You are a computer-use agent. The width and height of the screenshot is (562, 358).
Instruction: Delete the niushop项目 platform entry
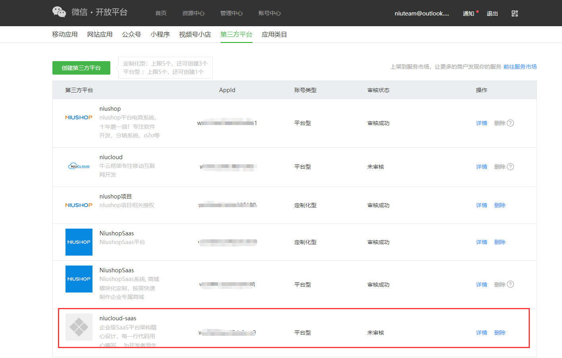point(500,205)
